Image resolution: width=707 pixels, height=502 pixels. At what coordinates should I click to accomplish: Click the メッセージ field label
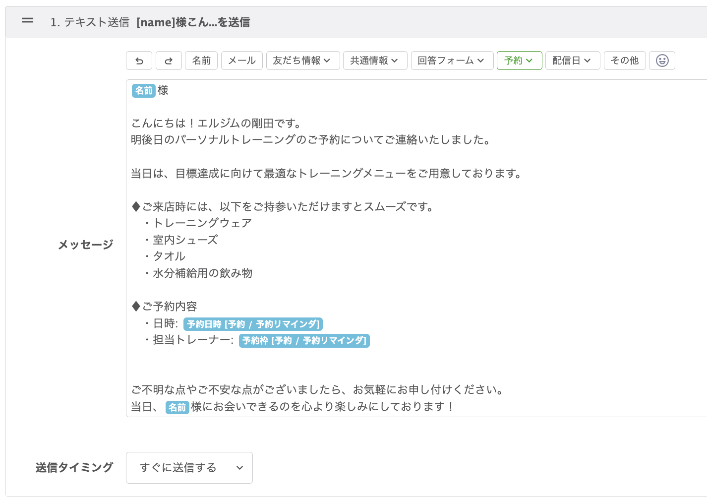[85, 244]
